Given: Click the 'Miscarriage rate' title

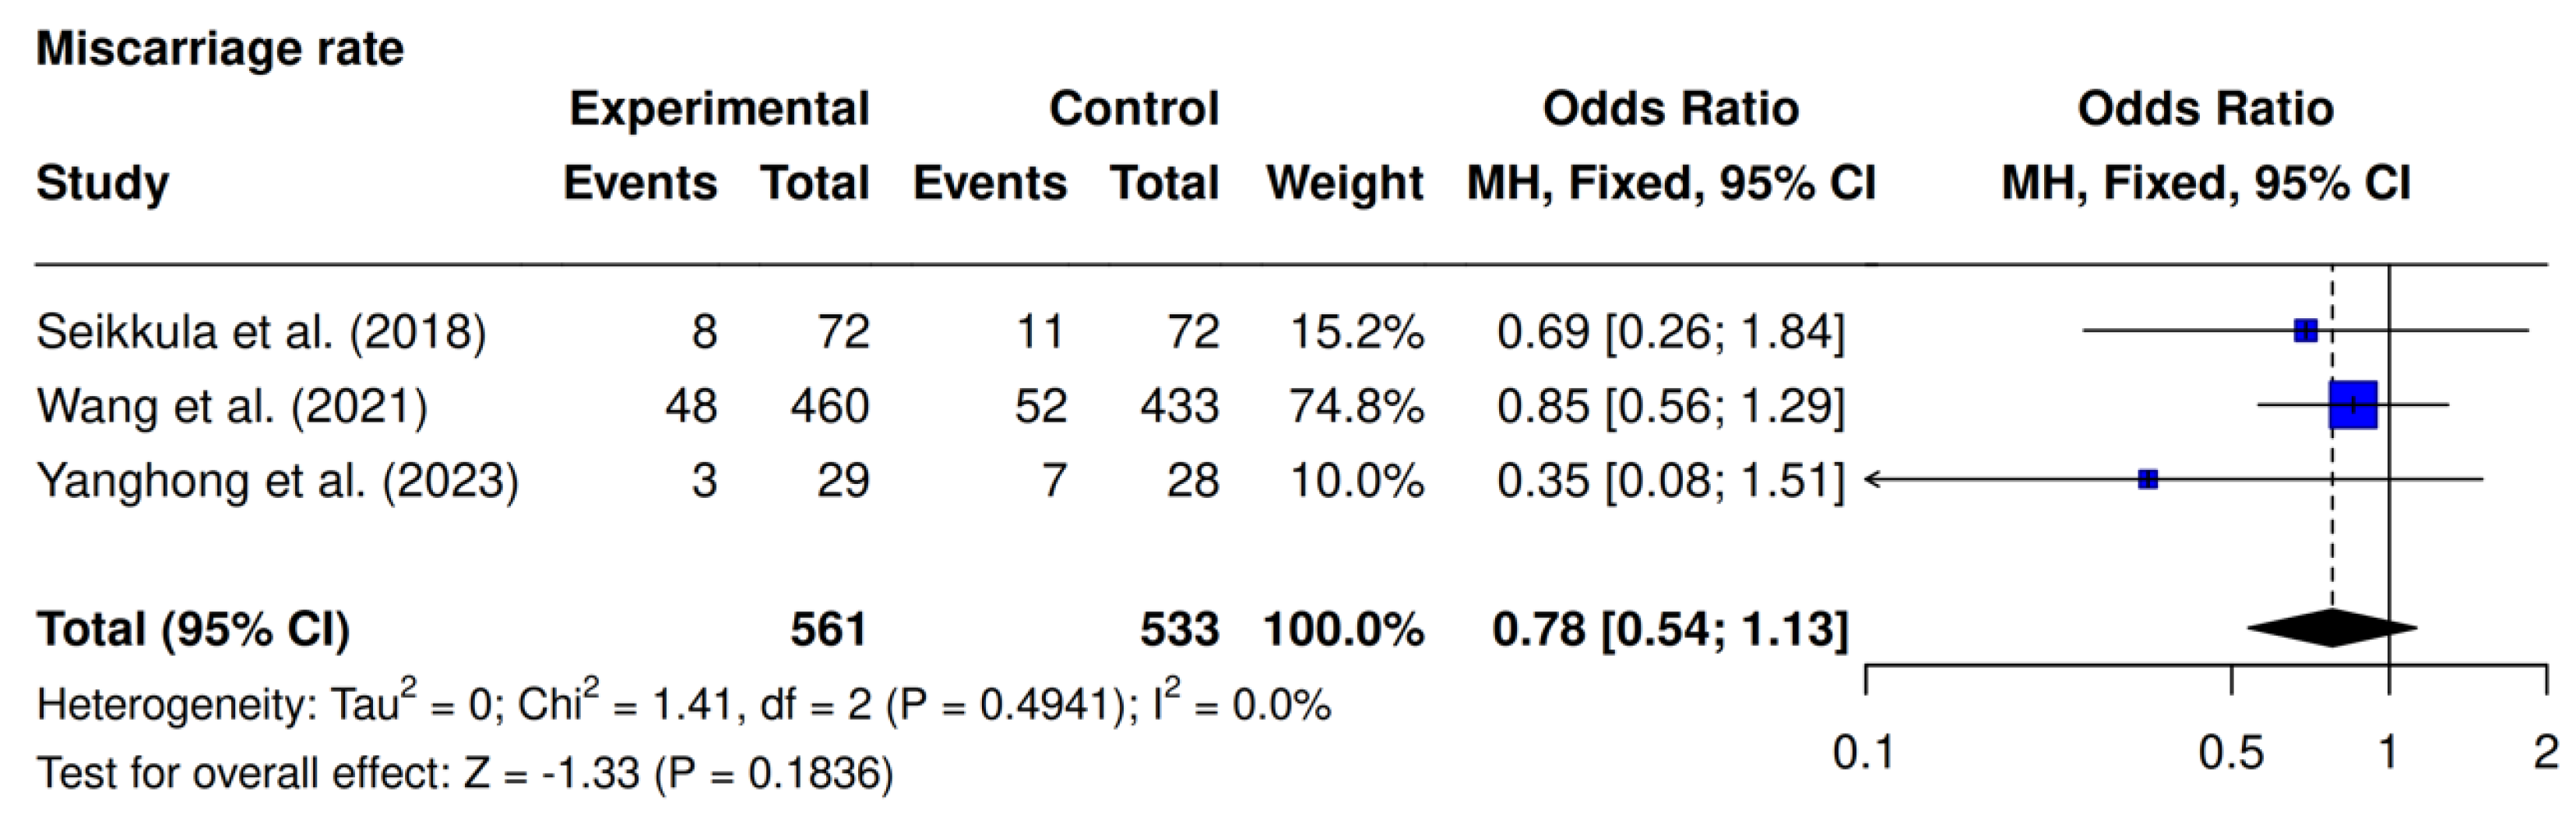Looking at the screenshot, I should click(220, 48).
